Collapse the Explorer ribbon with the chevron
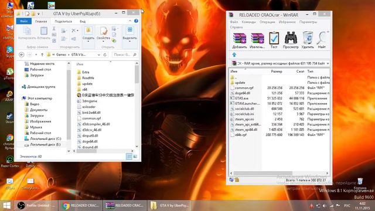Image resolution: width=375 pixels, height=211 pixels. click(x=130, y=21)
